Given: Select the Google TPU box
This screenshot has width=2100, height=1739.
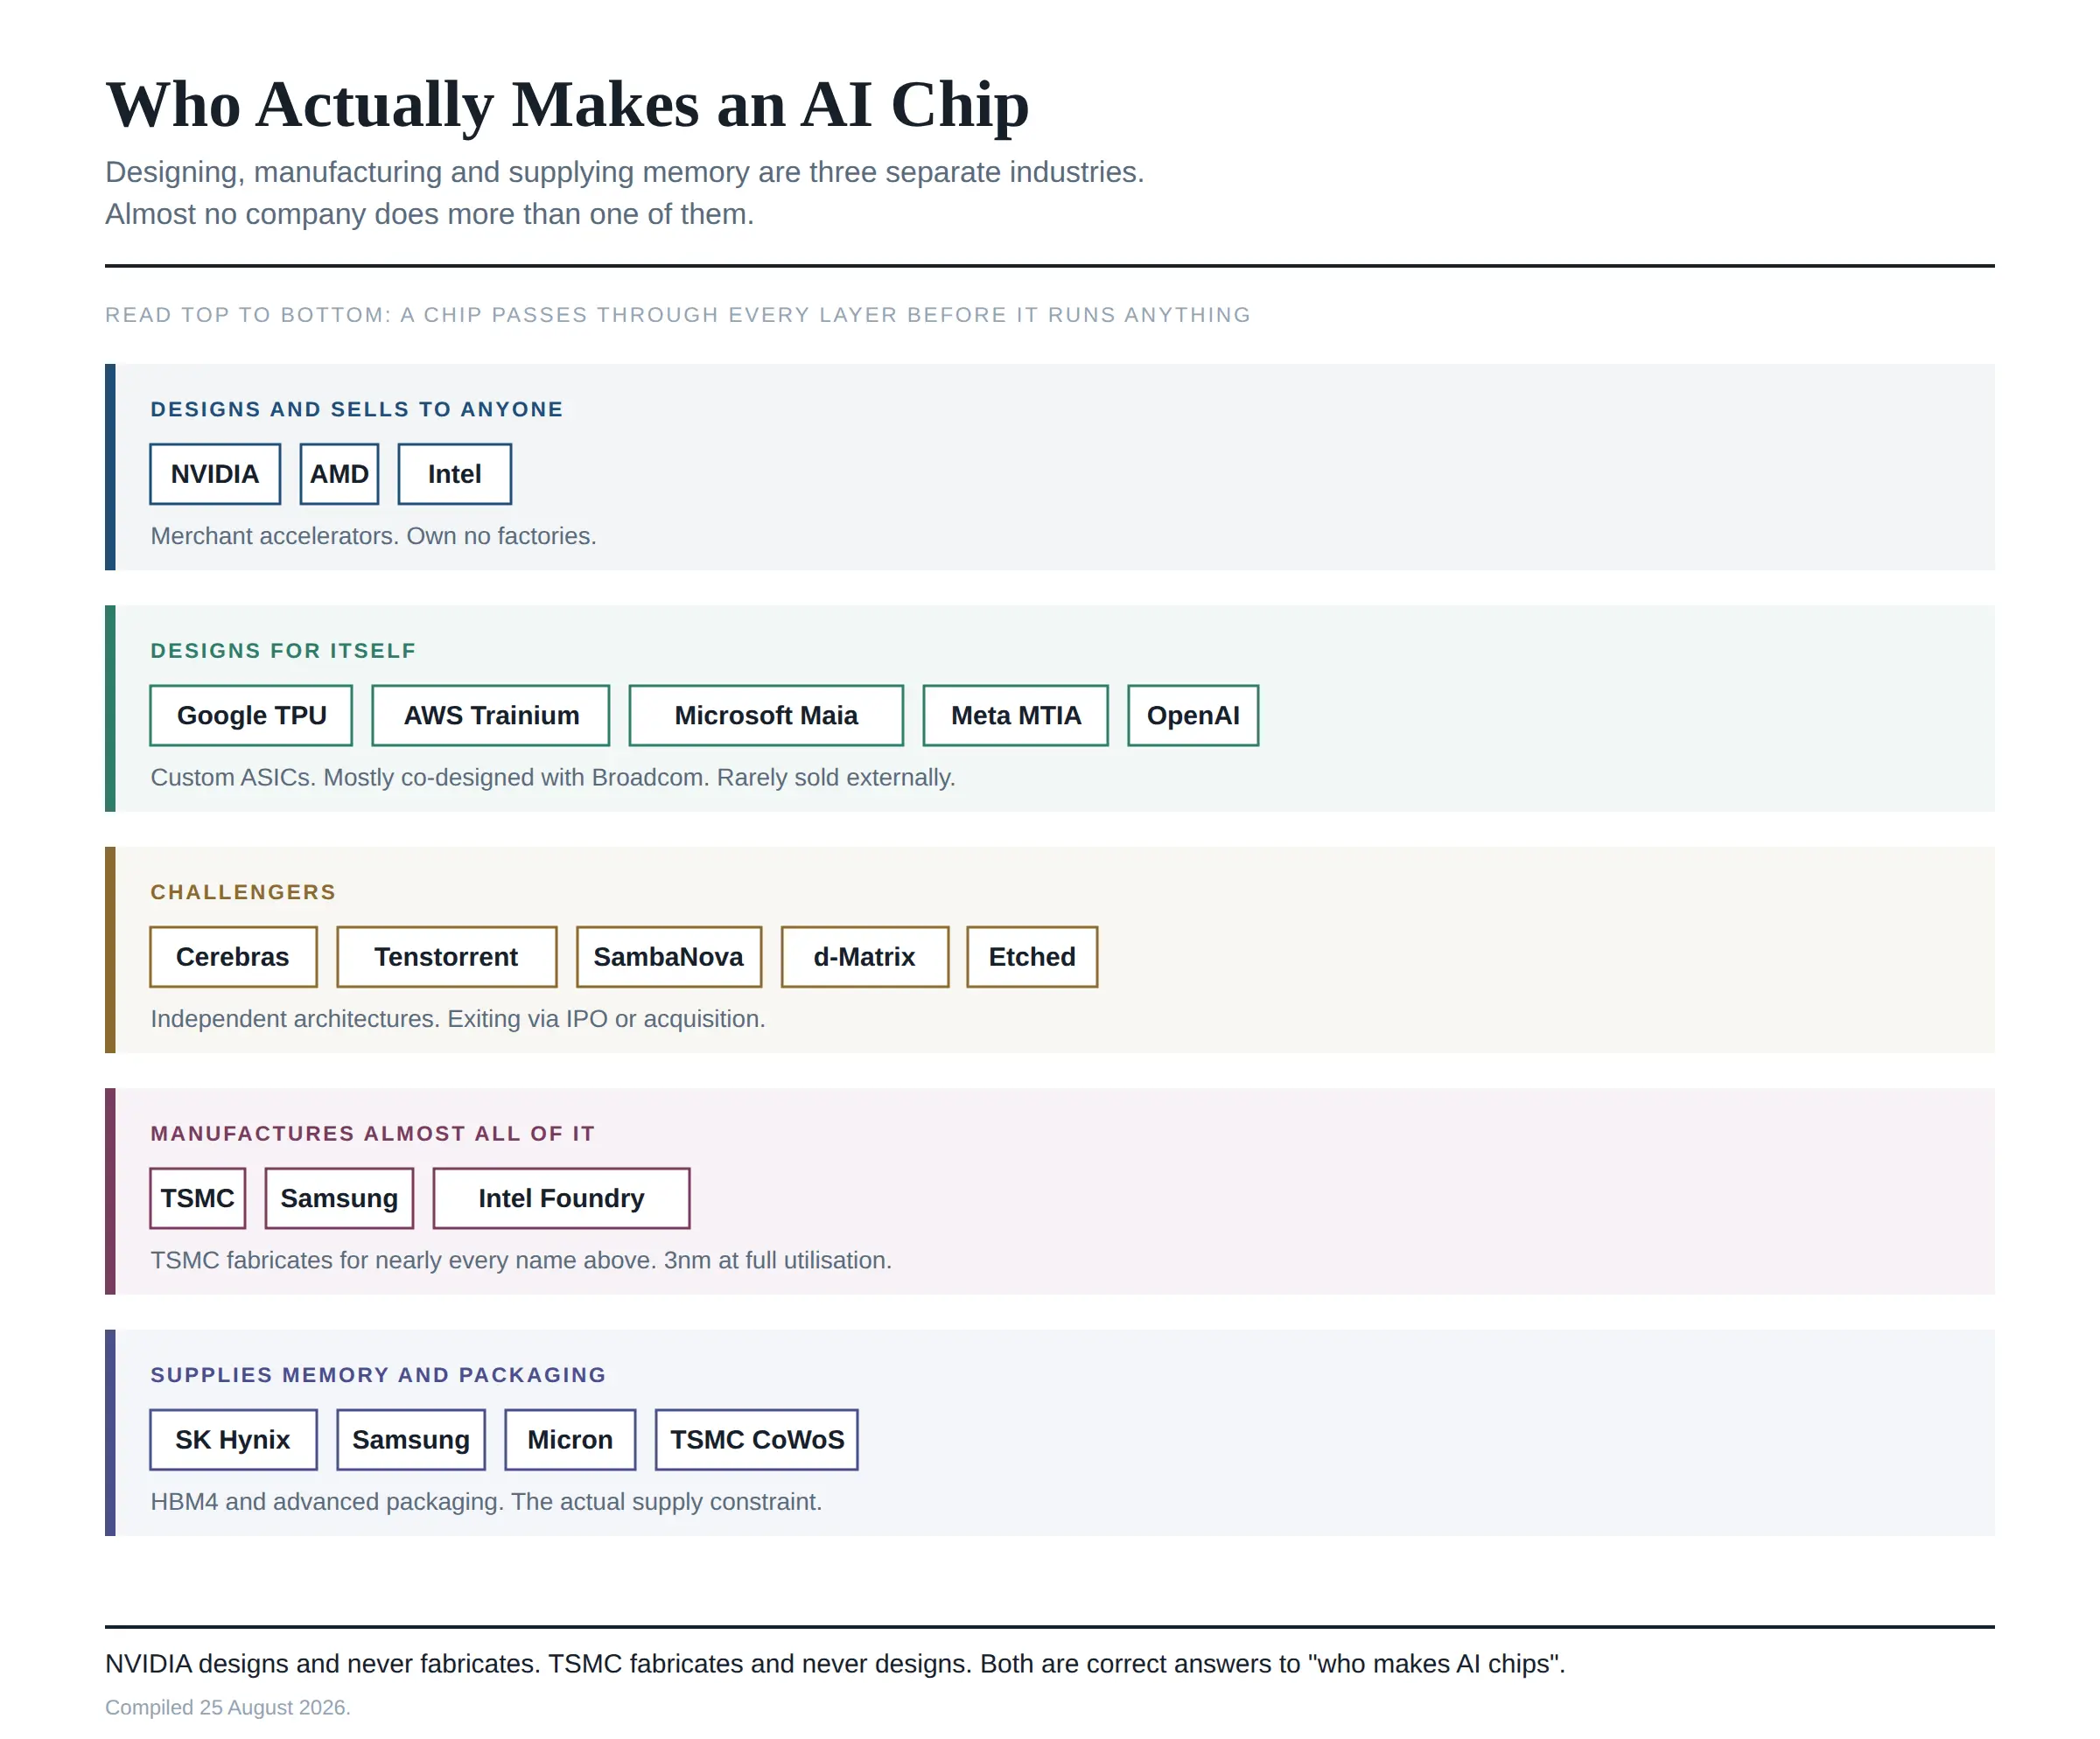Looking at the screenshot, I should 251,716.
